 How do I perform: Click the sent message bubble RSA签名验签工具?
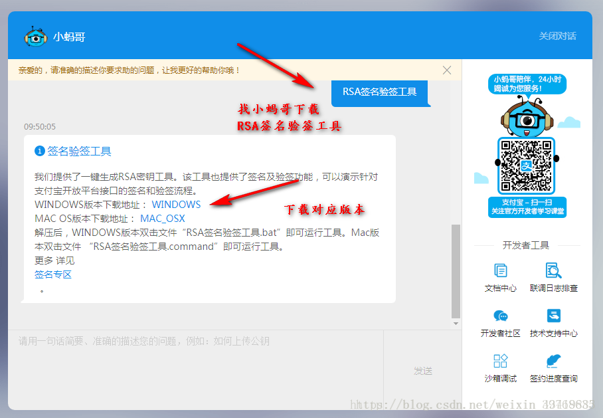(x=380, y=92)
